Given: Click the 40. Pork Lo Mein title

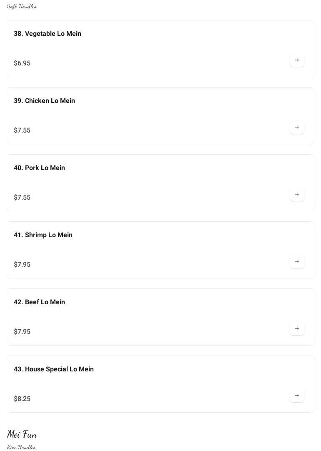Looking at the screenshot, I should pos(39,168).
